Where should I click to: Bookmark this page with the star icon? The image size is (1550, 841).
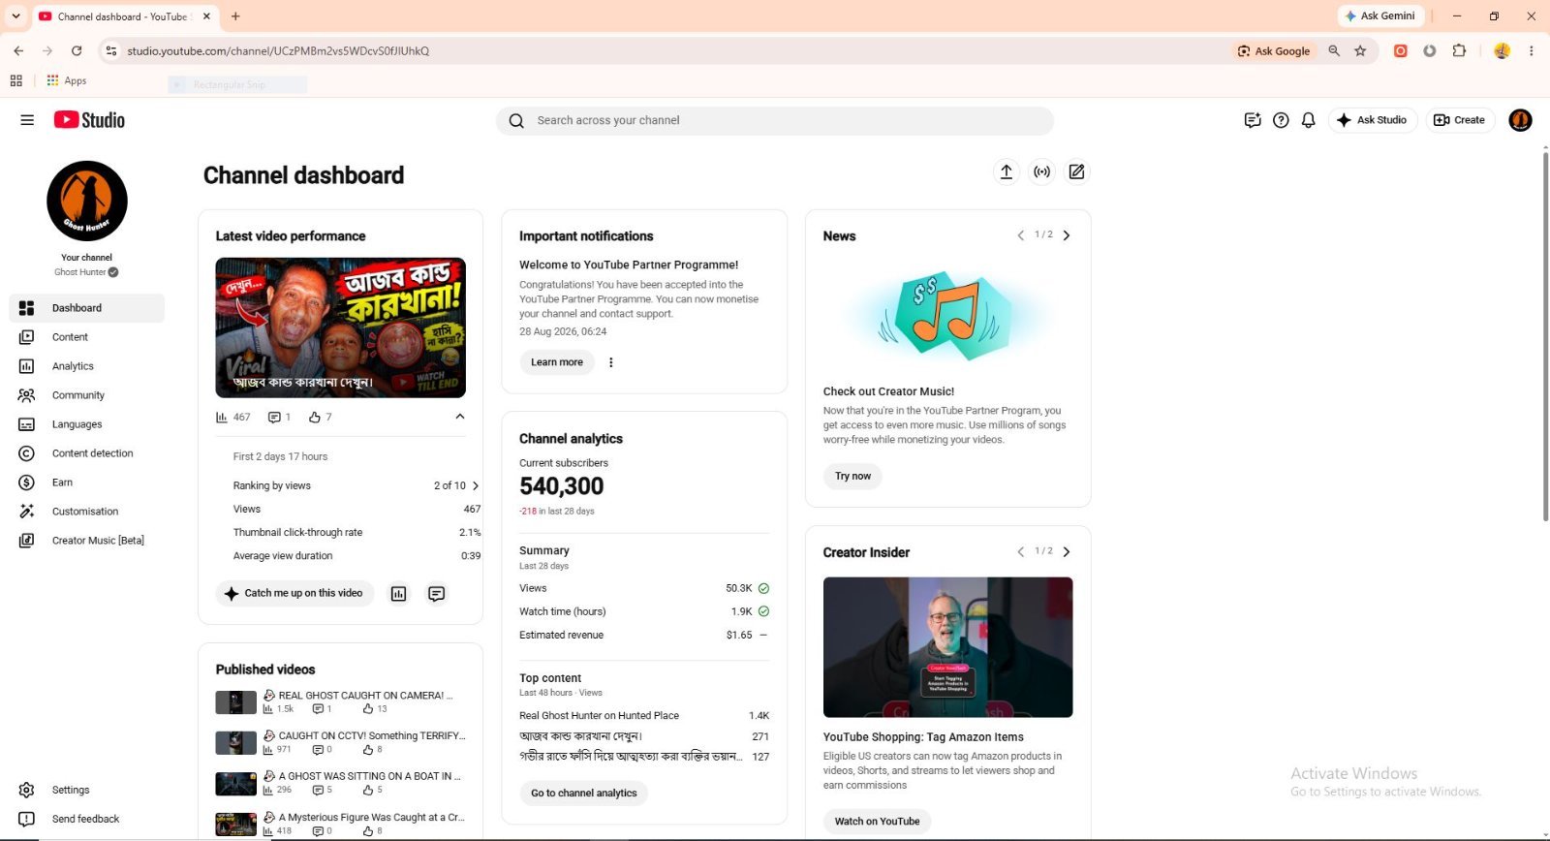pyautogui.click(x=1360, y=50)
